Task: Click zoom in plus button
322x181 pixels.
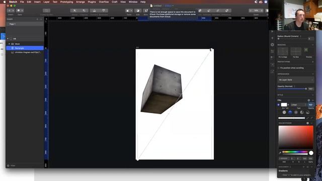Action: pos(262,11)
